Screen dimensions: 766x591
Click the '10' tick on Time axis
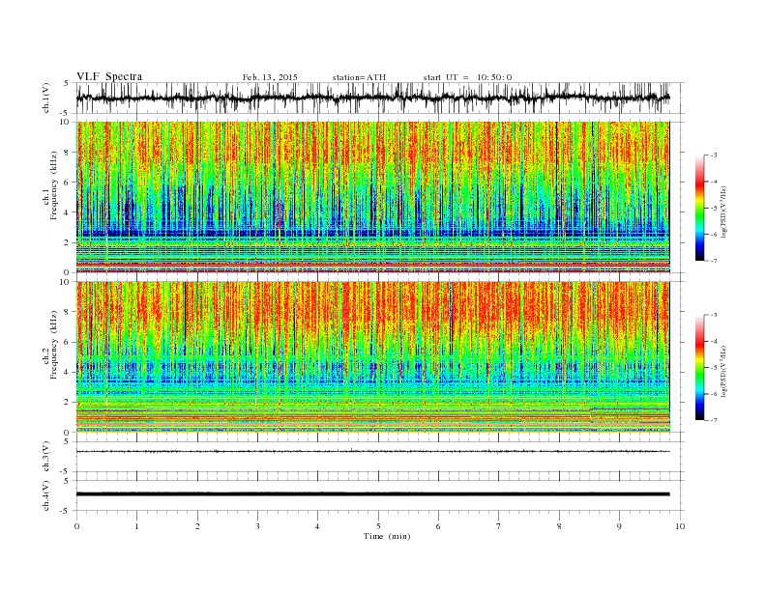680,526
